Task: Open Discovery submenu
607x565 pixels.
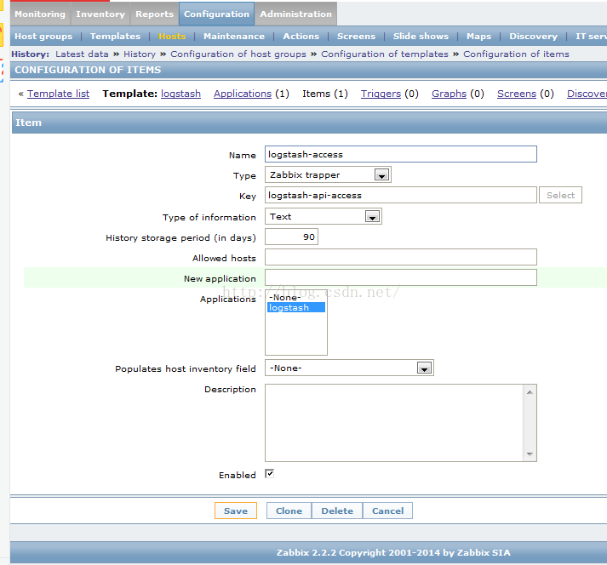Action: [x=533, y=36]
